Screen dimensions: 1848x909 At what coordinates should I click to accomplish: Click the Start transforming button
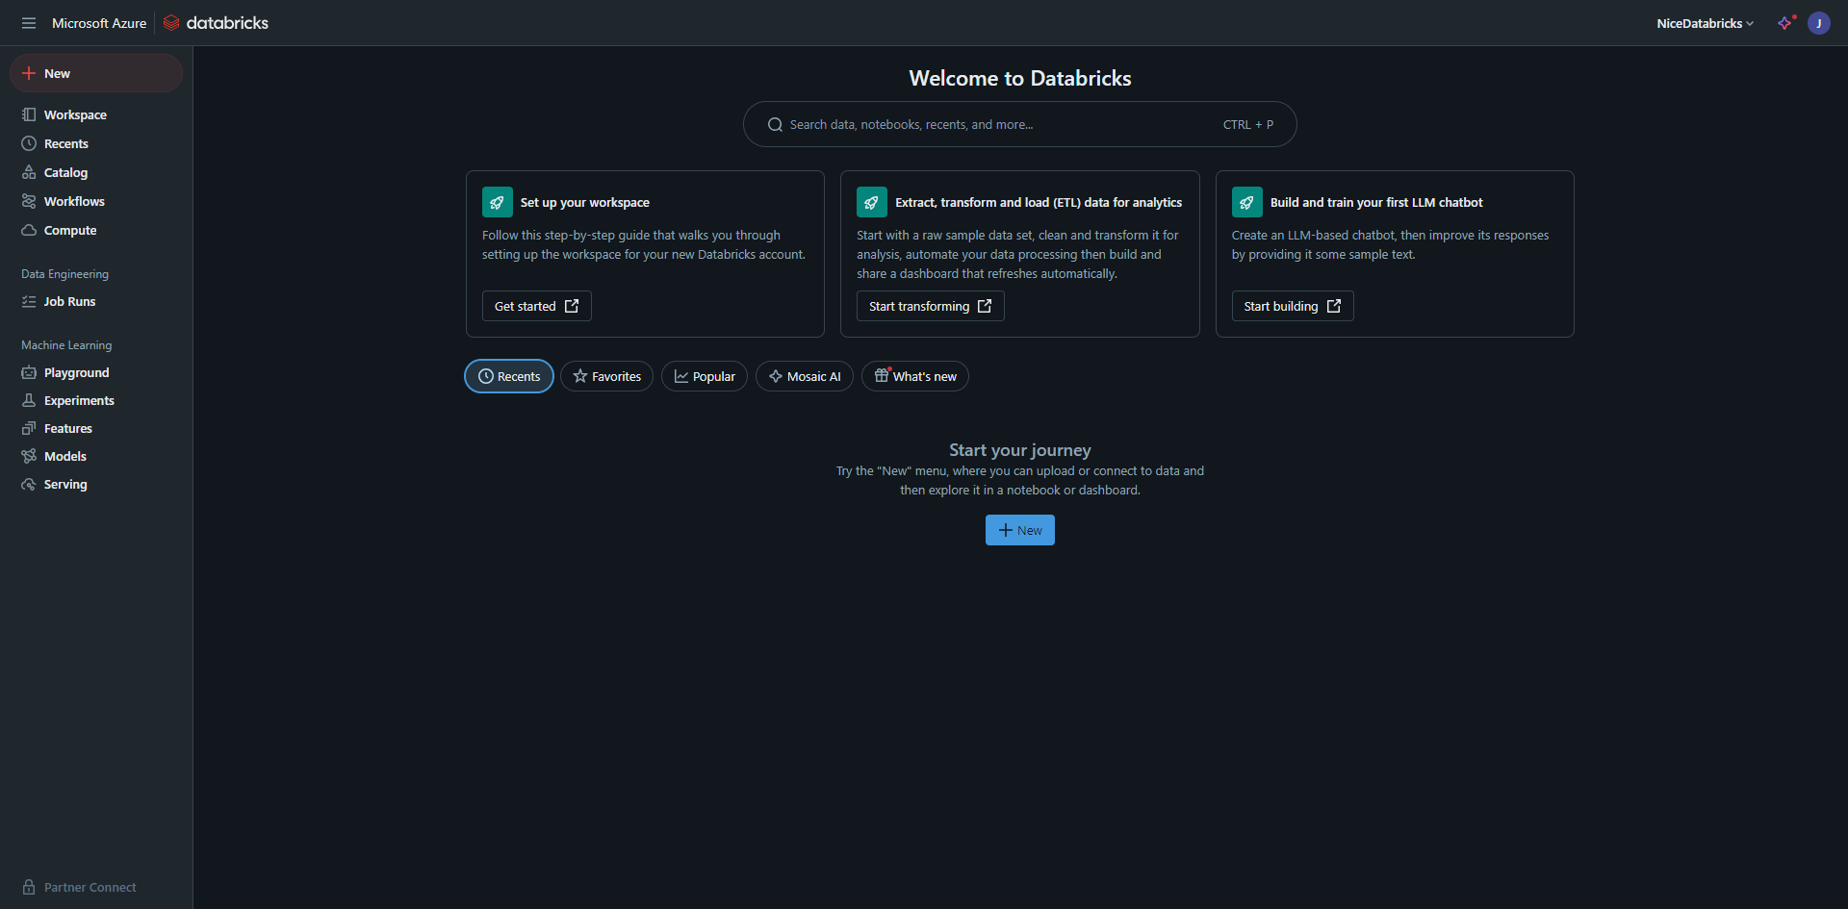pyautogui.click(x=931, y=306)
